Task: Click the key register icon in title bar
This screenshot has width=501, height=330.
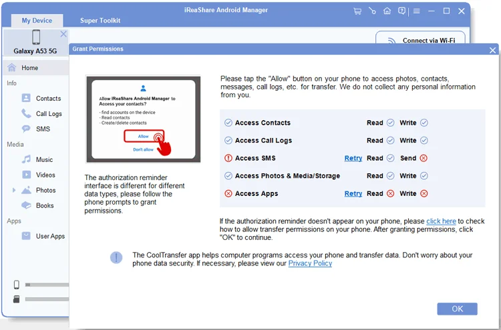Action: [372, 11]
